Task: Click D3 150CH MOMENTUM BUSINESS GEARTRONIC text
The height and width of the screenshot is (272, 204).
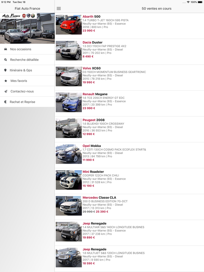Action: pos(114,72)
